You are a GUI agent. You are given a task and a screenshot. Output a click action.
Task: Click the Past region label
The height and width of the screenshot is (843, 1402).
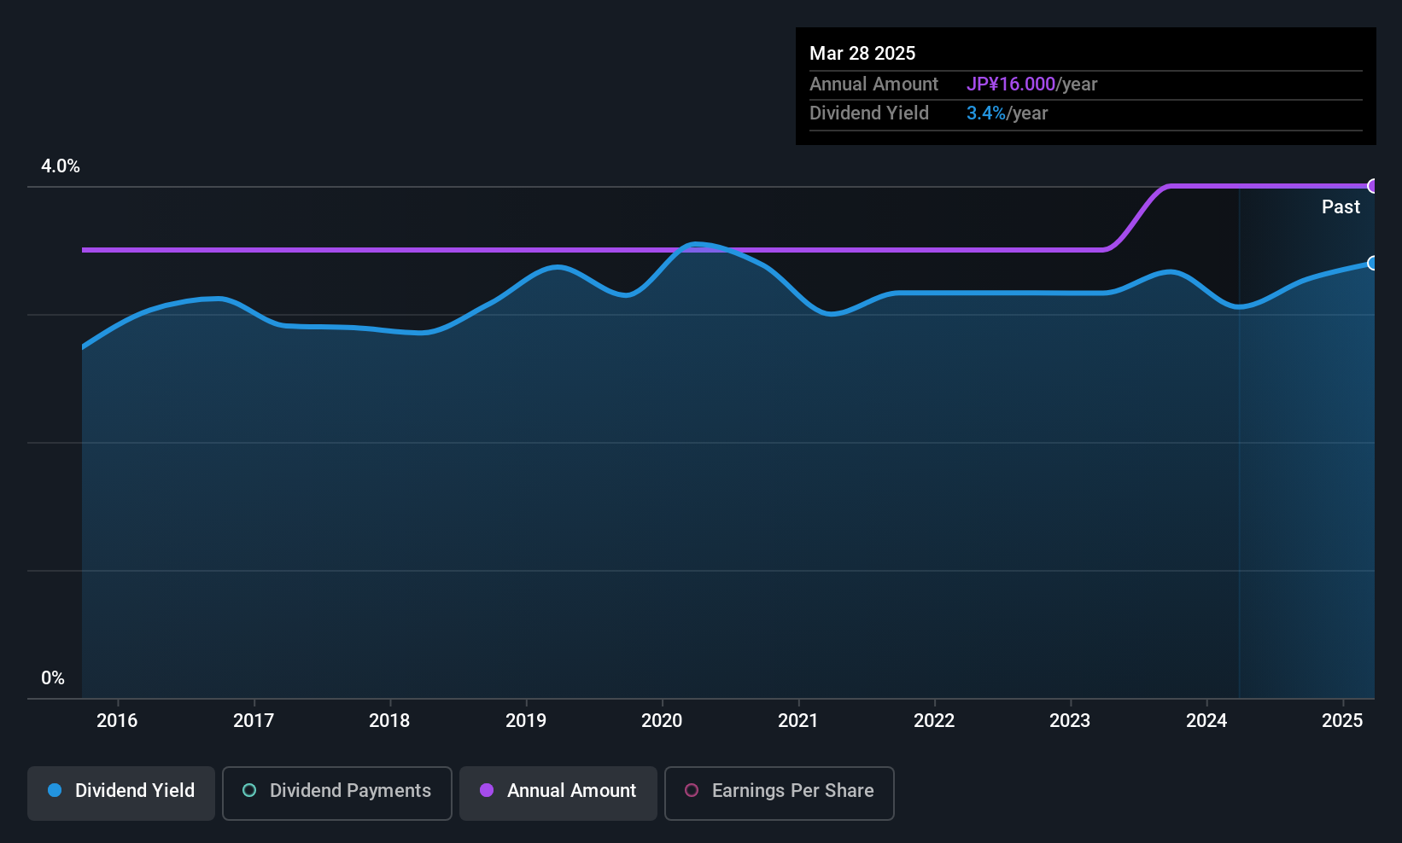1341,206
